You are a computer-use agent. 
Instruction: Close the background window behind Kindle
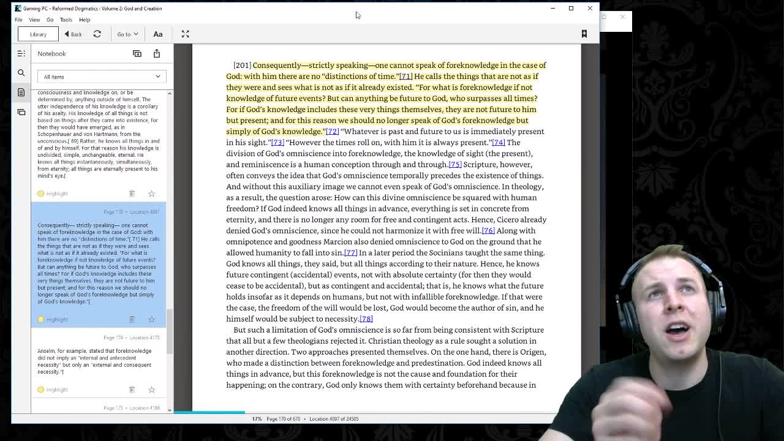coord(622,17)
